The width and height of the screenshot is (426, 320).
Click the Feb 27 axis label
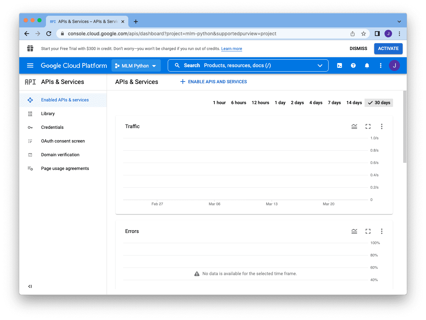tap(157, 204)
